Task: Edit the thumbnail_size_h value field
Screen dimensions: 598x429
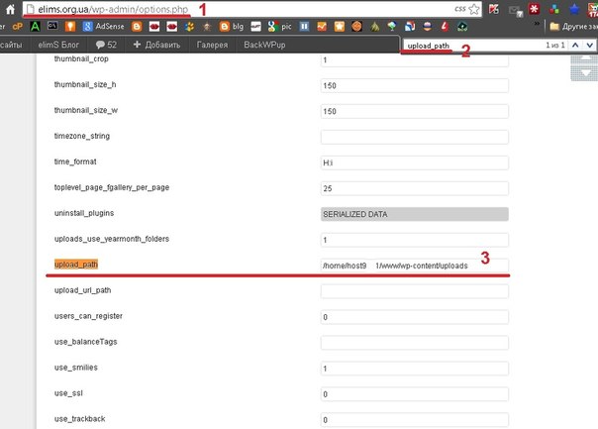Action: [x=415, y=85]
